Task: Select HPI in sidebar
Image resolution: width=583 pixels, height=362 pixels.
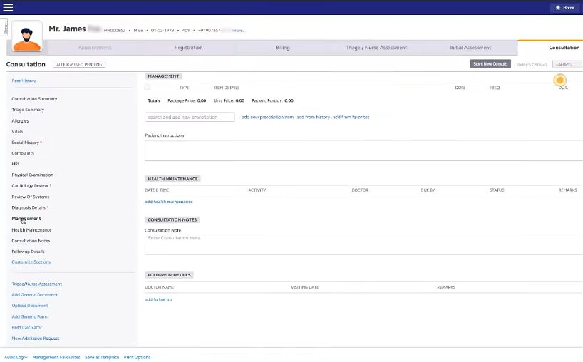Action: point(15,164)
